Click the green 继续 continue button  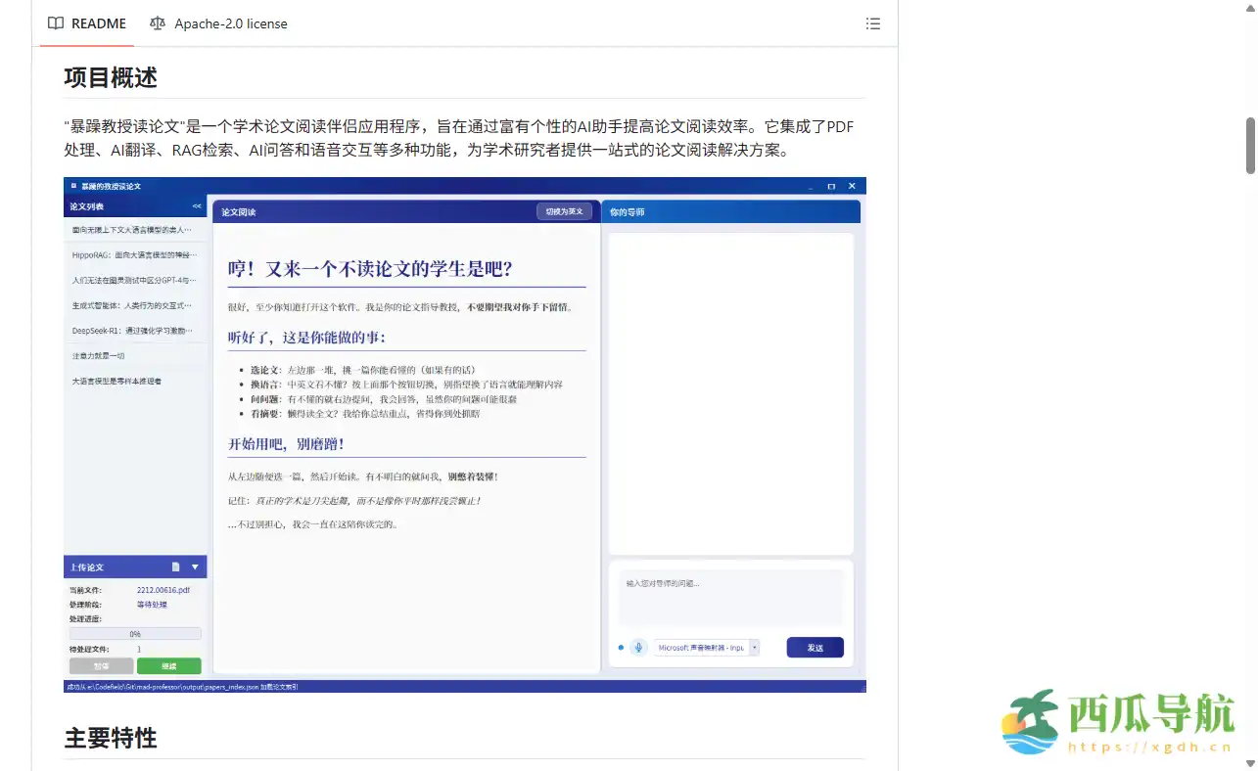(168, 666)
